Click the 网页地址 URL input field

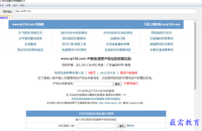106,11
